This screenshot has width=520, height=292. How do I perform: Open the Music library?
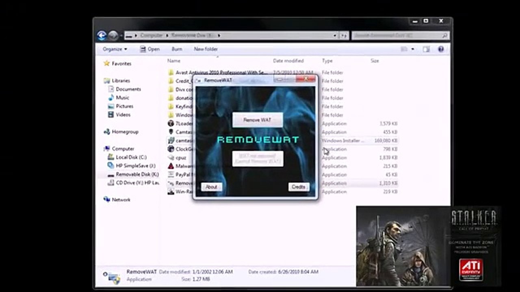pyautogui.click(x=122, y=98)
